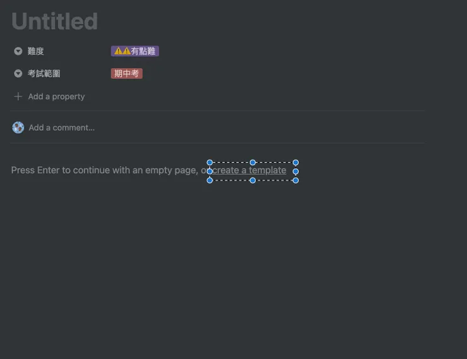Select the purple 有點難 tag value
The image size is (467, 359).
click(135, 51)
